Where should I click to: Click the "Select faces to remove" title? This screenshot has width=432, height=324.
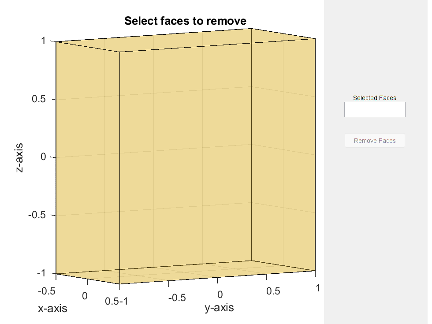pyautogui.click(x=185, y=21)
